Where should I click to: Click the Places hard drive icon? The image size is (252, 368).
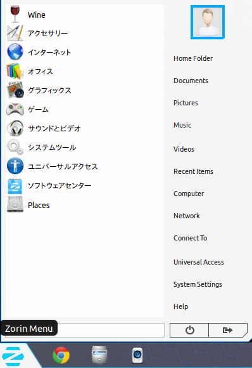click(x=15, y=204)
